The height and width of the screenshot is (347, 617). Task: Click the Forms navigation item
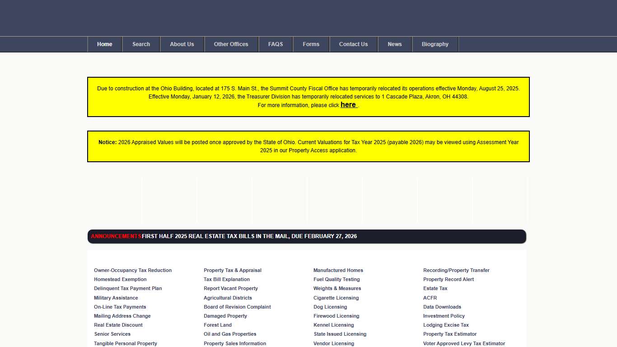coord(311,44)
